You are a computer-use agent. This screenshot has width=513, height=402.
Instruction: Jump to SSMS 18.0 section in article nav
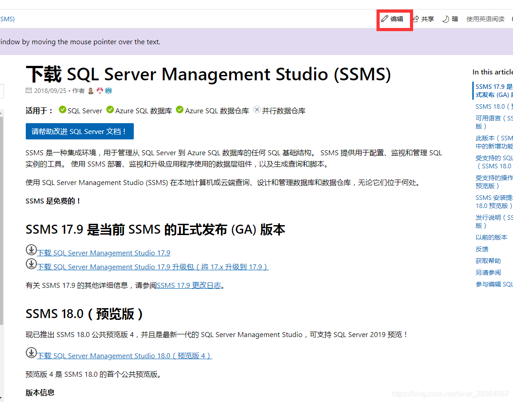click(494, 106)
